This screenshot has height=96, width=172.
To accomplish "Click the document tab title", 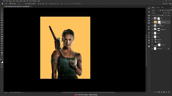I will 17,6.
